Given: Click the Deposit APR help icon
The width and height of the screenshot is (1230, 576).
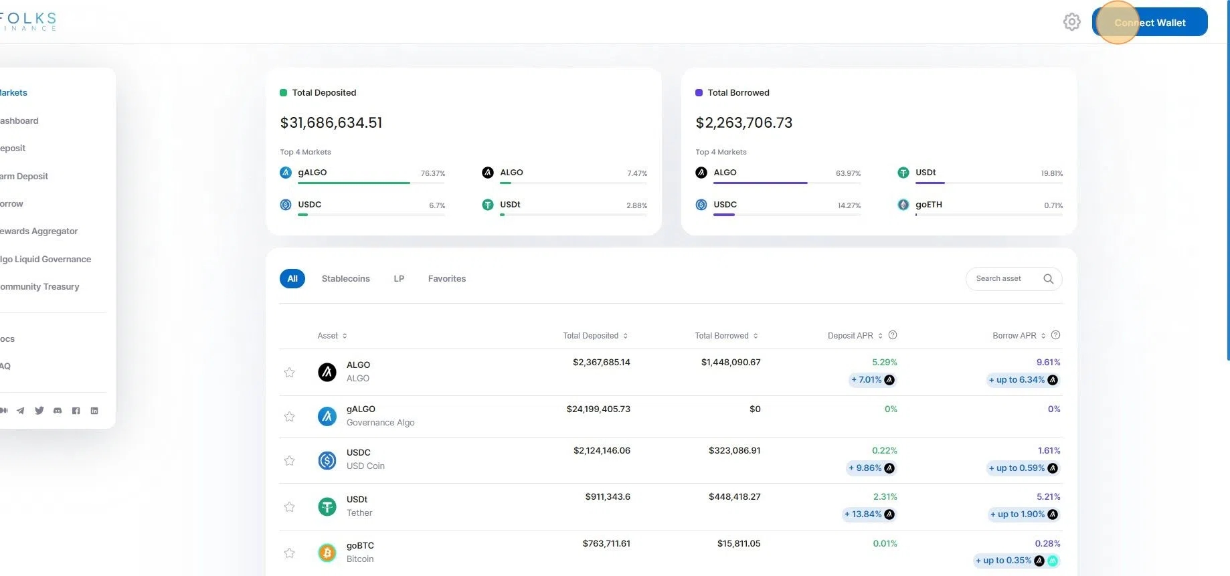Looking at the screenshot, I should click(892, 335).
